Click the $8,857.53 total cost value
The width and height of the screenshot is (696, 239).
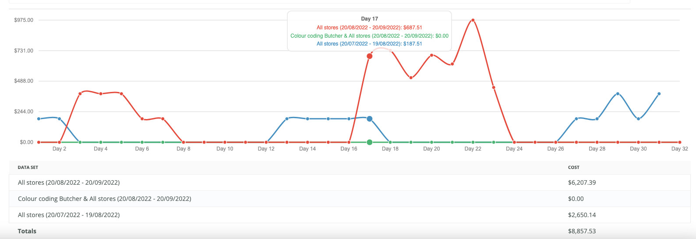[x=582, y=231]
